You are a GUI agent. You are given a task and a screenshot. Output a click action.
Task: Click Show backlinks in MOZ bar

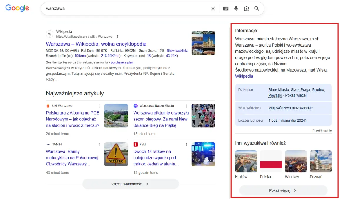click(177, 51)
